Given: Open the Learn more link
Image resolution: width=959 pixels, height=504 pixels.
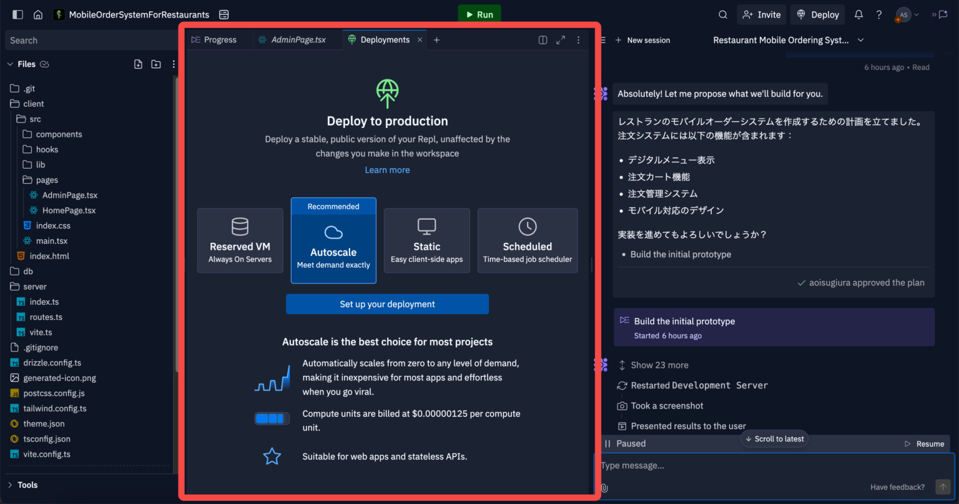Looking at the screenshot, I should (x=387, y=169).
